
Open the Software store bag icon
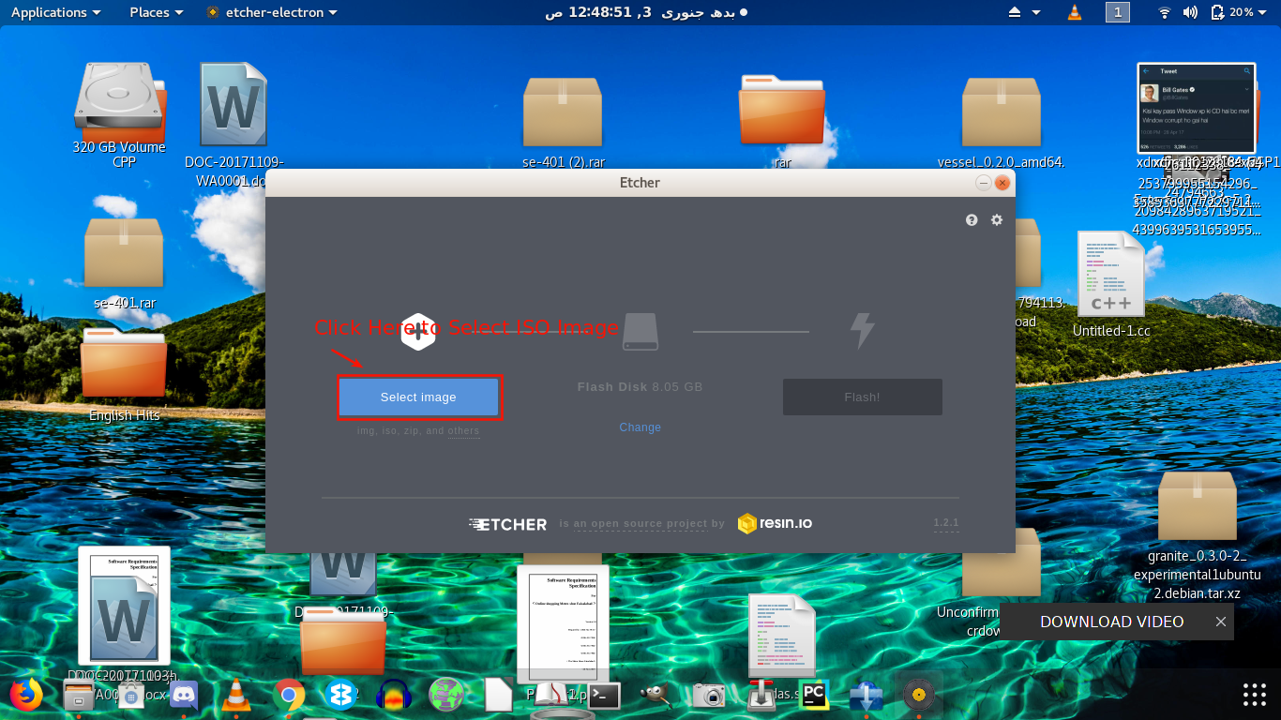coord(130,695)
